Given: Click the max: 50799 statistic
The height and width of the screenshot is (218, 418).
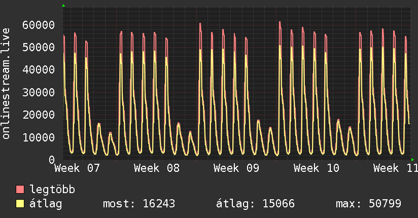Looking at the screenshot, I should click(x=368, y=204).
